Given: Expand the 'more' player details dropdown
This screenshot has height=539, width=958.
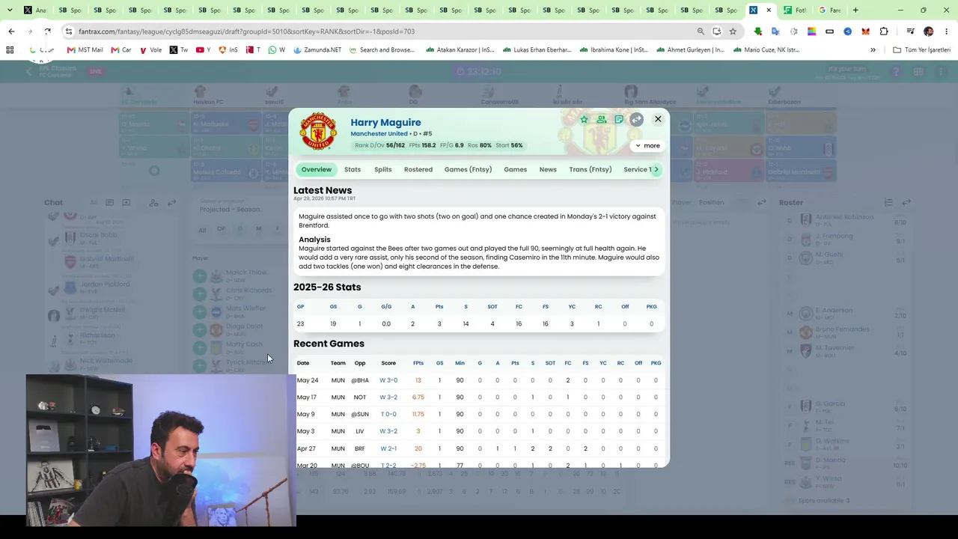Looking at the screenshot, I should (648, 146).
